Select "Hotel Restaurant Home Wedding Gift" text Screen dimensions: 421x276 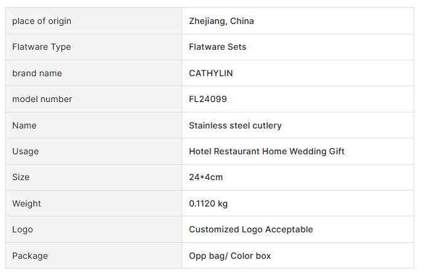[266, 151]
